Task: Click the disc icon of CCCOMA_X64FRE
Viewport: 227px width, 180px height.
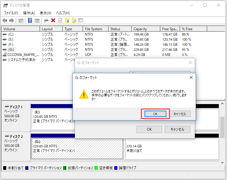Action: [5, 54]
